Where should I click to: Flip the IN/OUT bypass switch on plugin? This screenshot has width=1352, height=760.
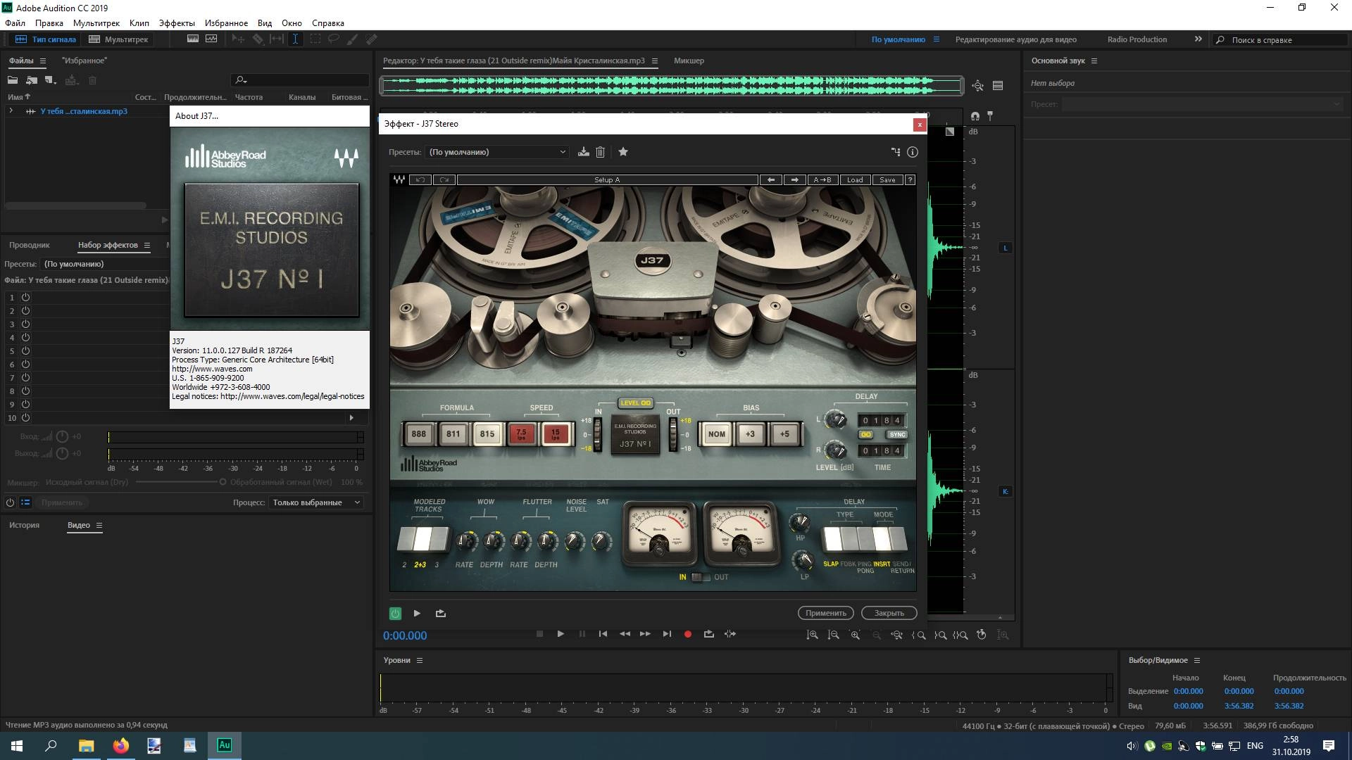[x=700, y=577]
